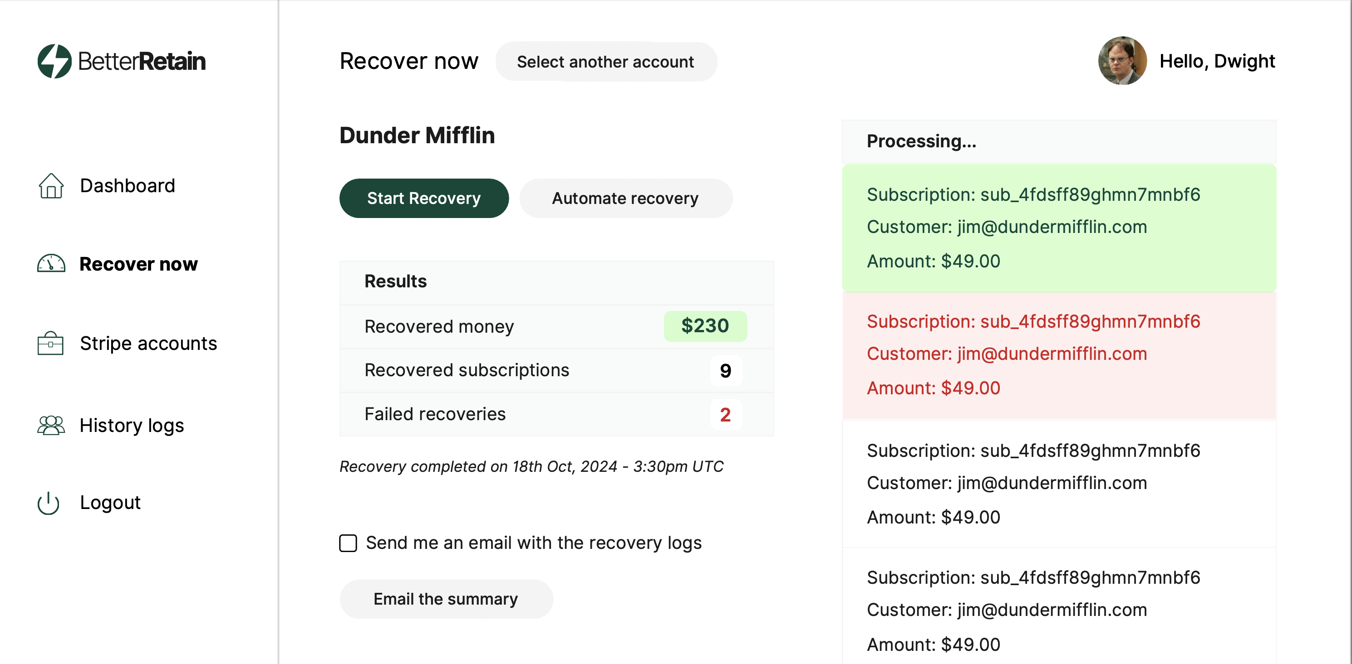Click the Logout power icon

(x=48, y=503)
